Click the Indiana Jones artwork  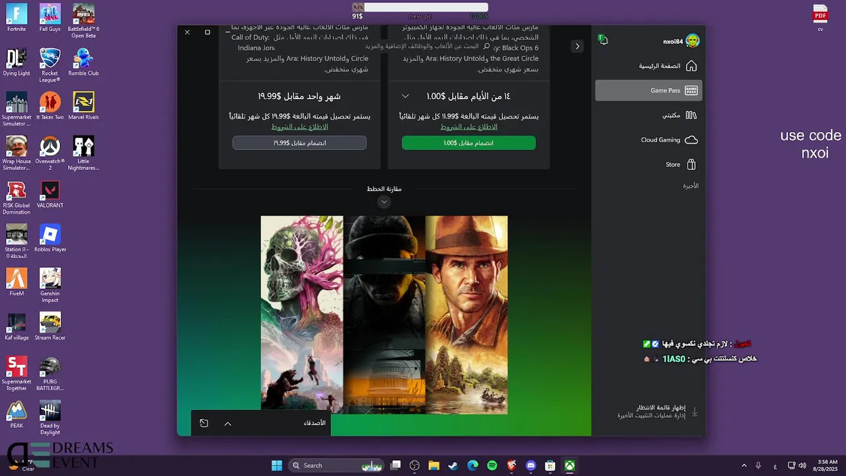tap(467, 315)
